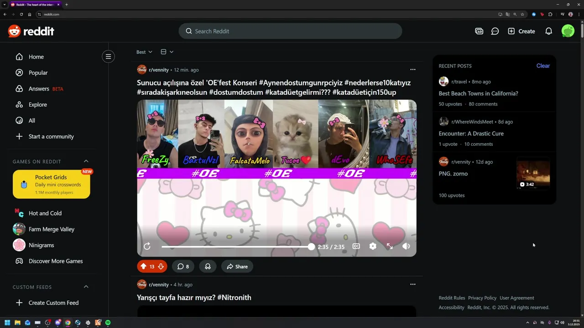Open more options on the OE'fest post
The width and height of the screenshot is (584, 328).
(x=413, y=70)
